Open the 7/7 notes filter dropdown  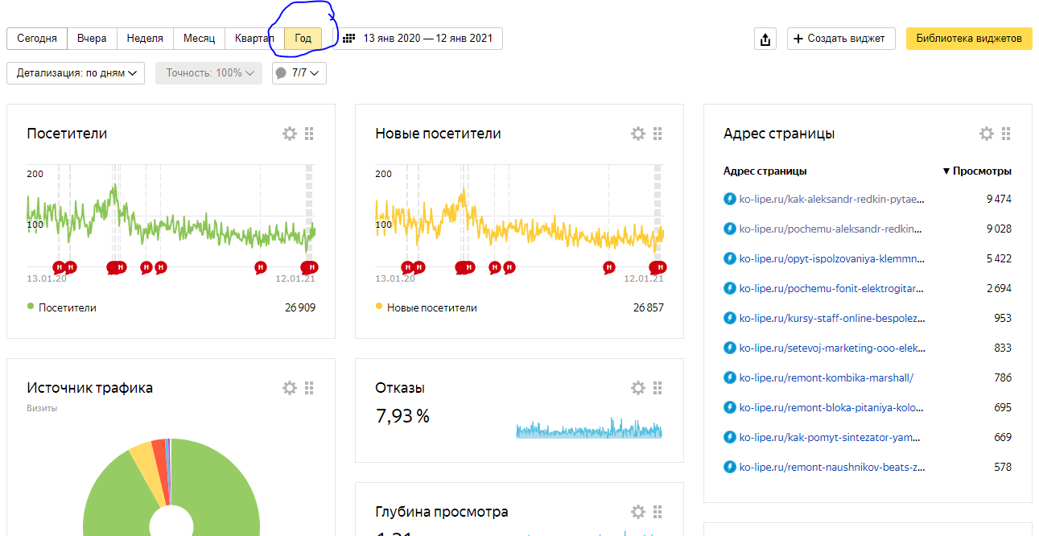(x=299, y=73)
